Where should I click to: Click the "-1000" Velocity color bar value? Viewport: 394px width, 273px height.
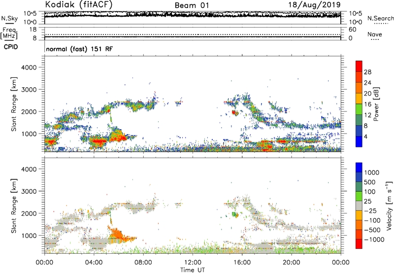click(374, 239)
